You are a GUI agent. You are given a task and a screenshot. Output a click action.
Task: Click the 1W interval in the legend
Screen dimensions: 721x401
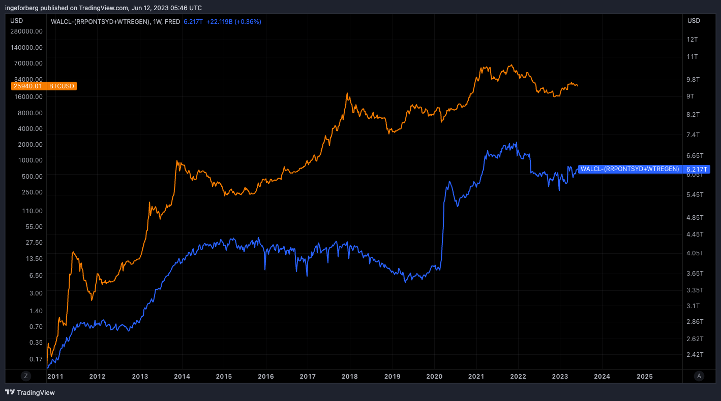pos(157,22)
